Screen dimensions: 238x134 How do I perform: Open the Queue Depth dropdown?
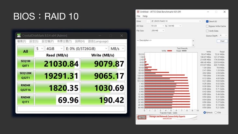(223, 35)
